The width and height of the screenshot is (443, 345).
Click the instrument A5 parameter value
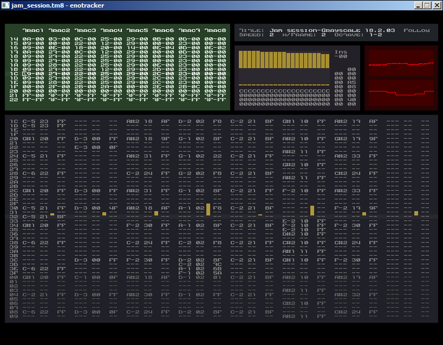coord(353,82)
